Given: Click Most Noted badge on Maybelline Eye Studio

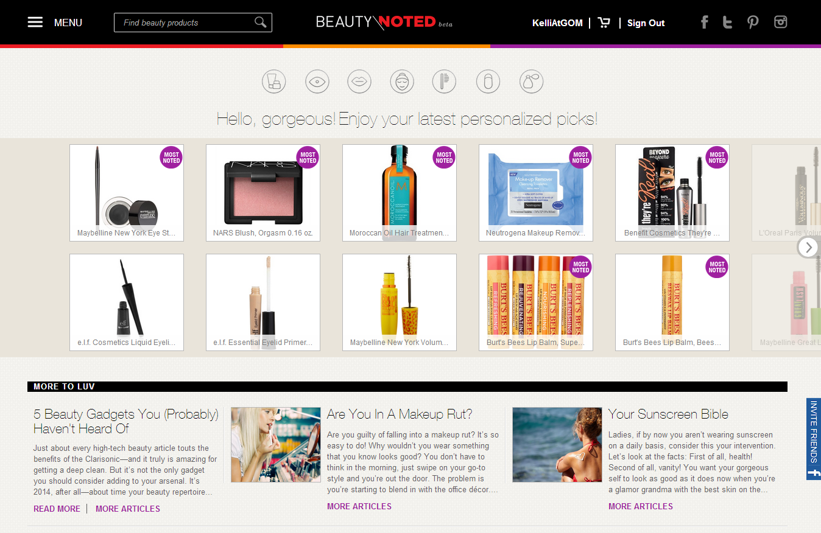Looking at the screenshot, I should click(x=171, y=157).
